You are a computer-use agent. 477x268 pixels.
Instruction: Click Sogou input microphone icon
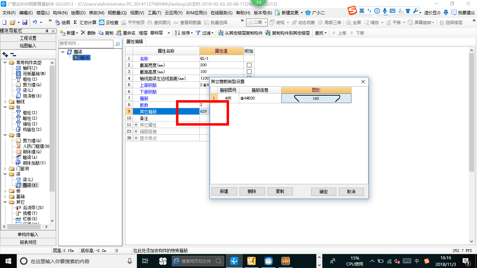pos(385,11)
